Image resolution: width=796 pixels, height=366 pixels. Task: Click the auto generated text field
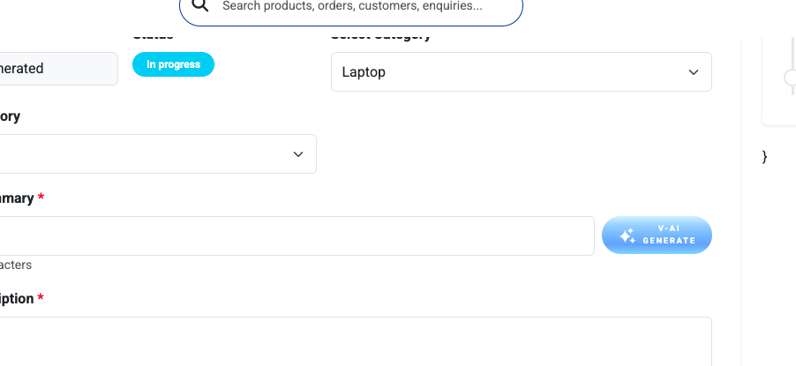click(x=58, y=69)
